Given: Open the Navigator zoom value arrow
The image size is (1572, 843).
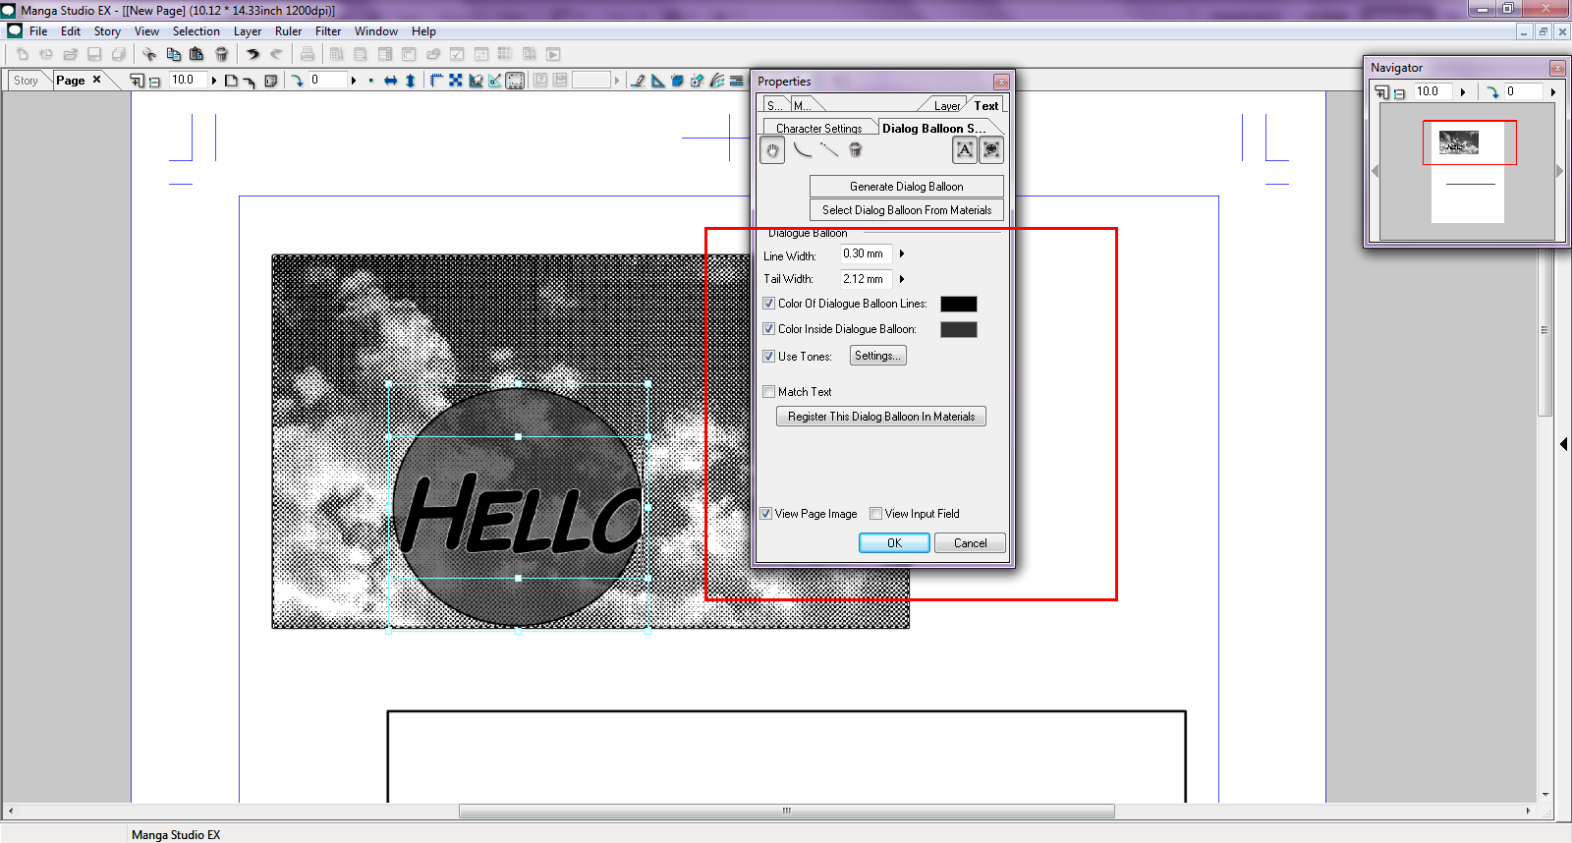Looking at the screenshot, I should tap(1463, 92).
